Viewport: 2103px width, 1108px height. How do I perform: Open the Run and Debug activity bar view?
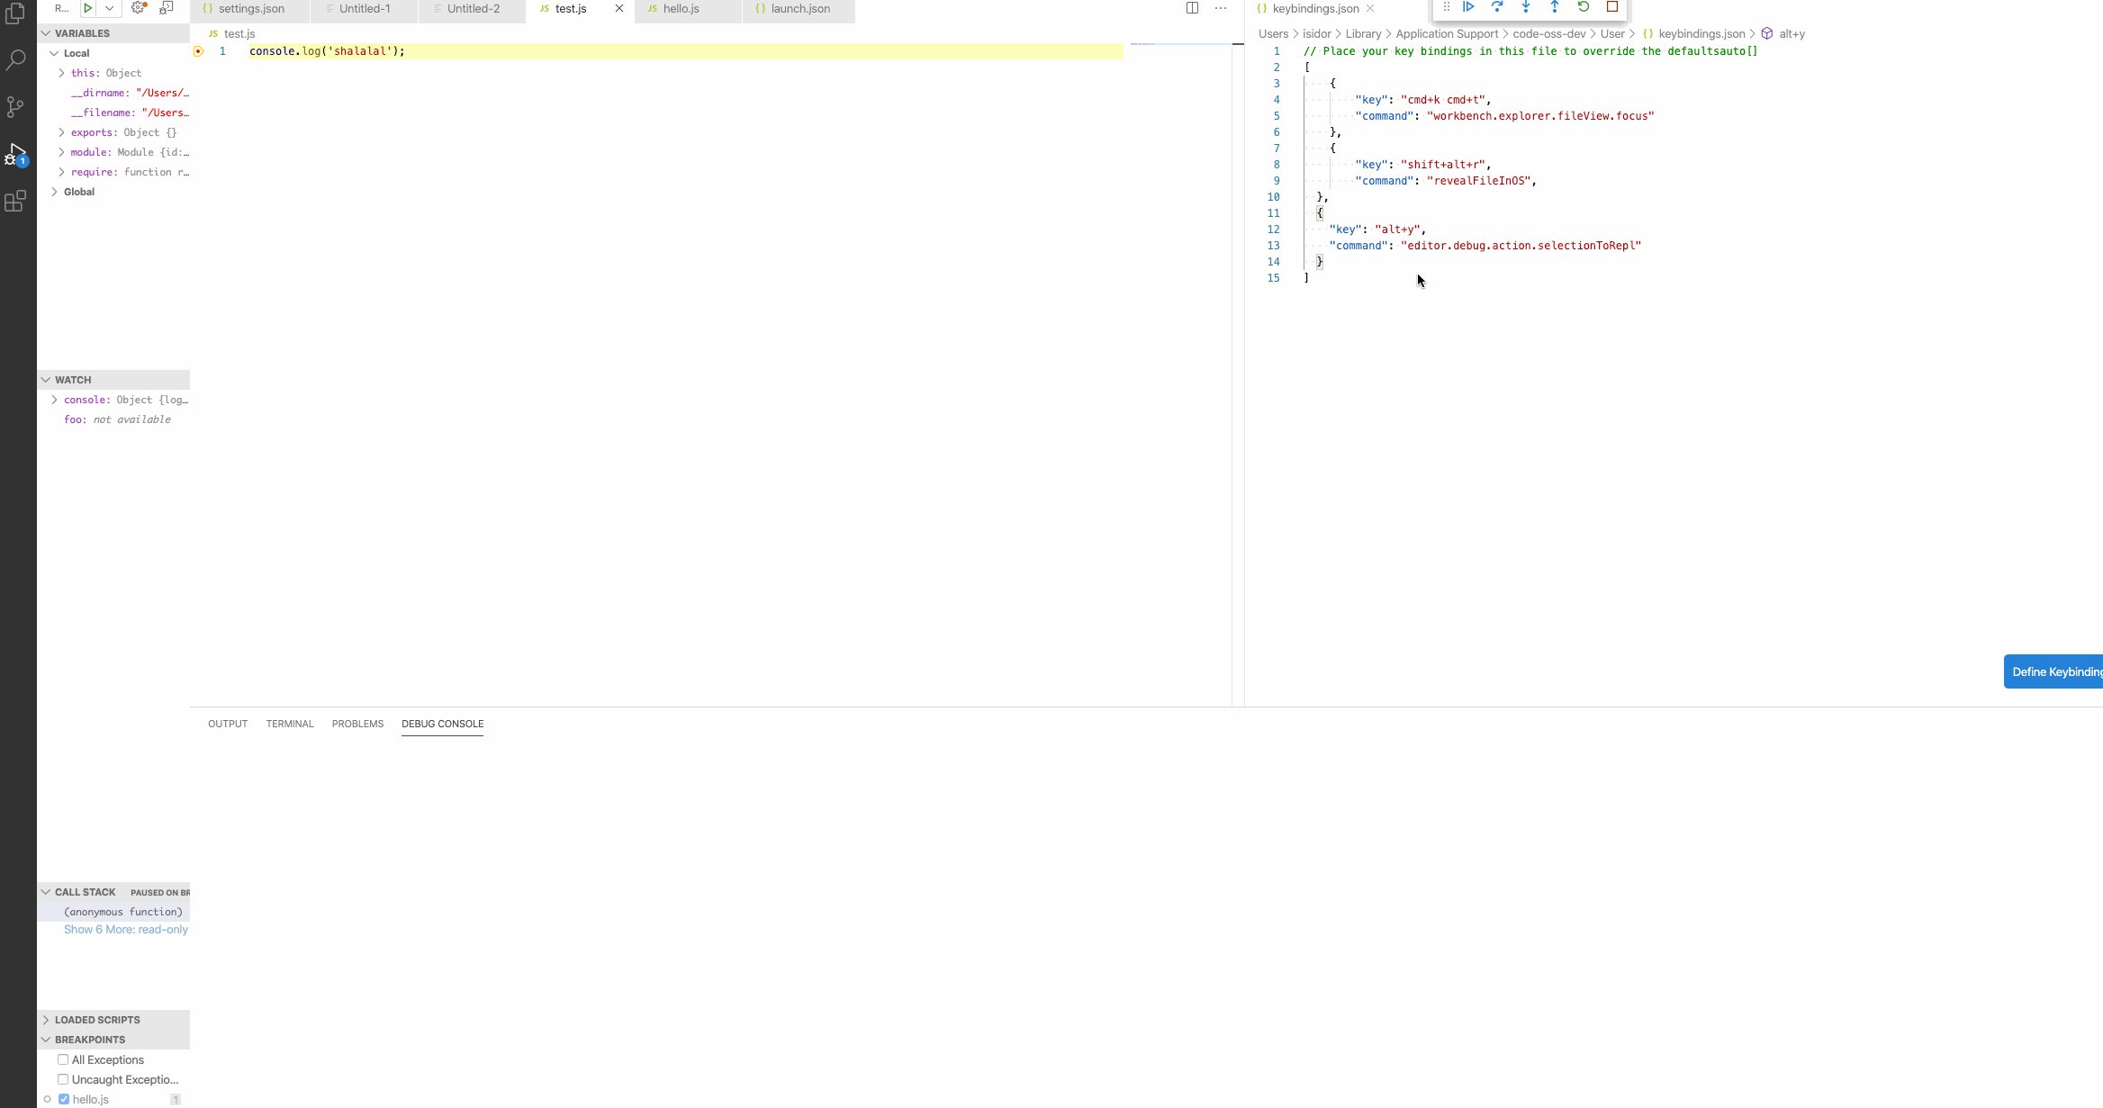(15, 153)
